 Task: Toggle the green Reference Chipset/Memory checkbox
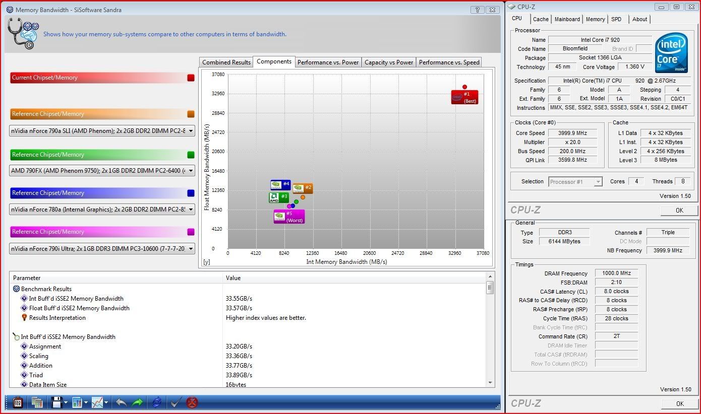[x=191, y=155]
